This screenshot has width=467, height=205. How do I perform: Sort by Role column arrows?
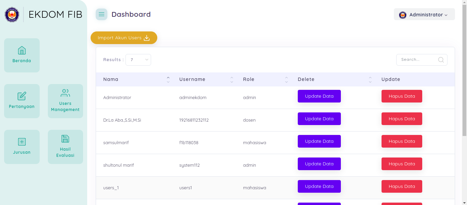pyautogui.click(x=286, y=80)
